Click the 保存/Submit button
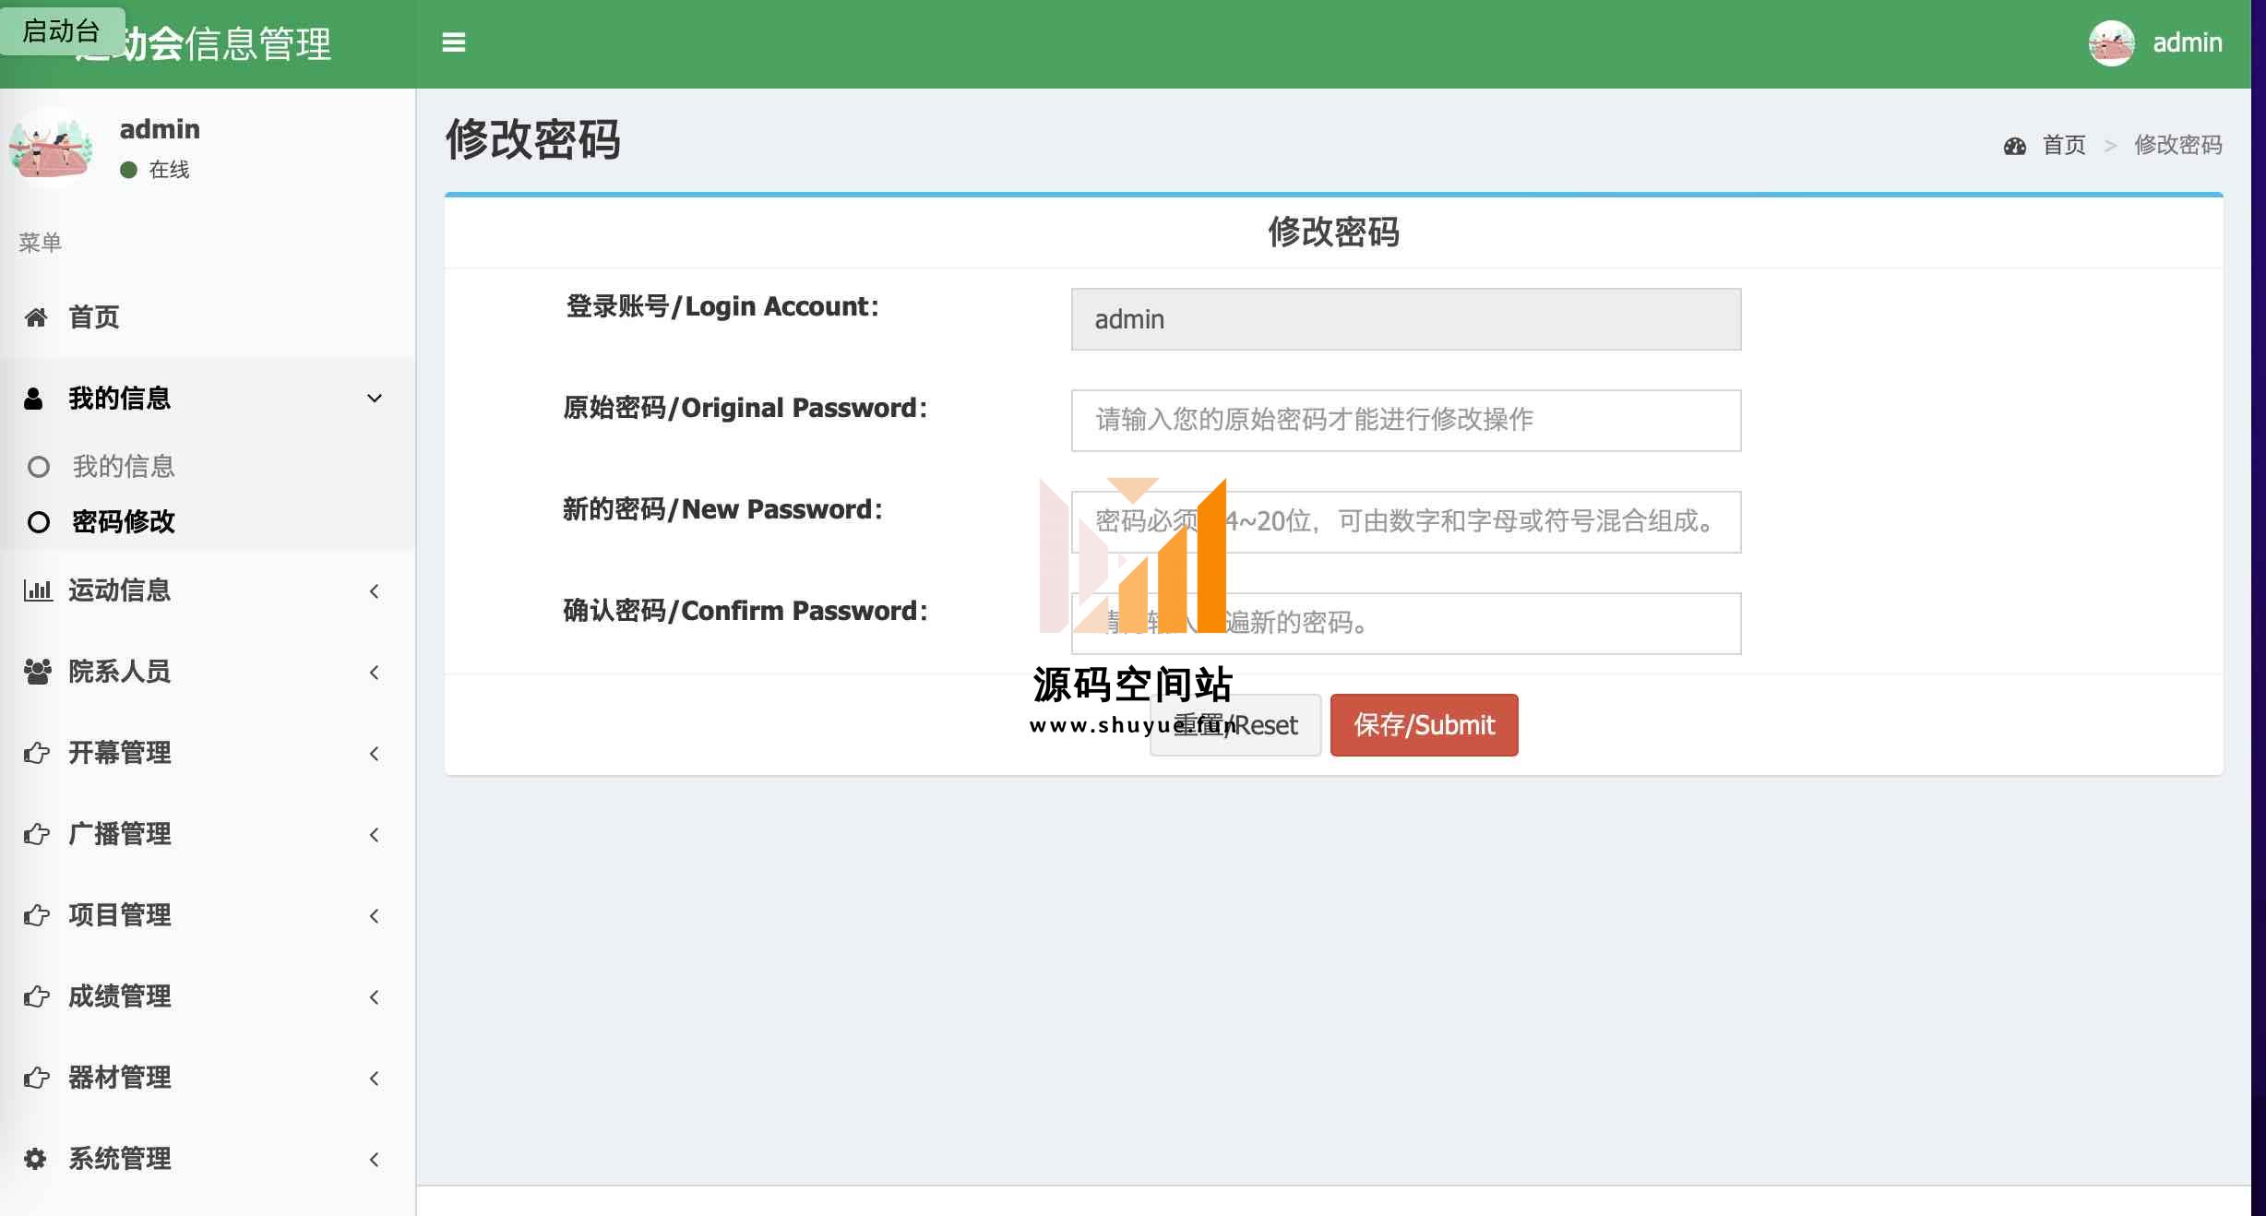This screenshot has width=2266, height=1216. [x=1424, y=725]
